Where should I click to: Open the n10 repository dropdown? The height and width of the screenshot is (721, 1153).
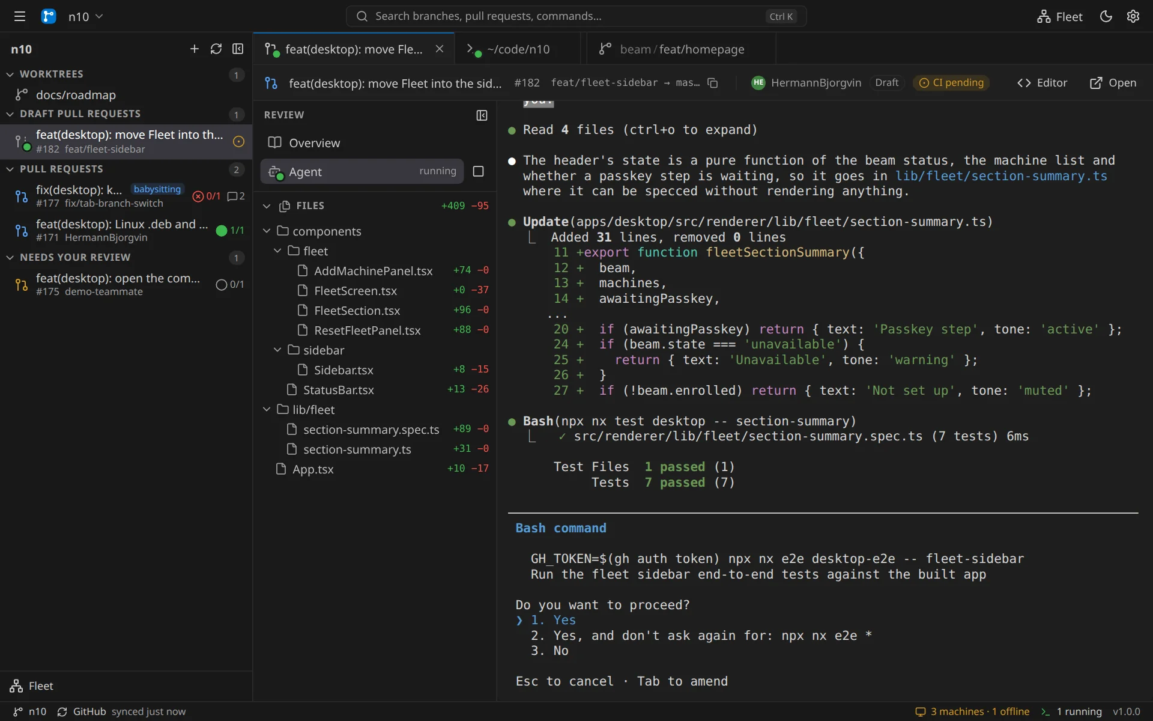pos(86,16)
